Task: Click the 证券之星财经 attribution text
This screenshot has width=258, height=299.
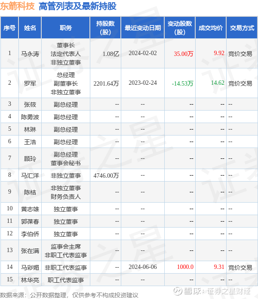Action: [x=229, y=291]
